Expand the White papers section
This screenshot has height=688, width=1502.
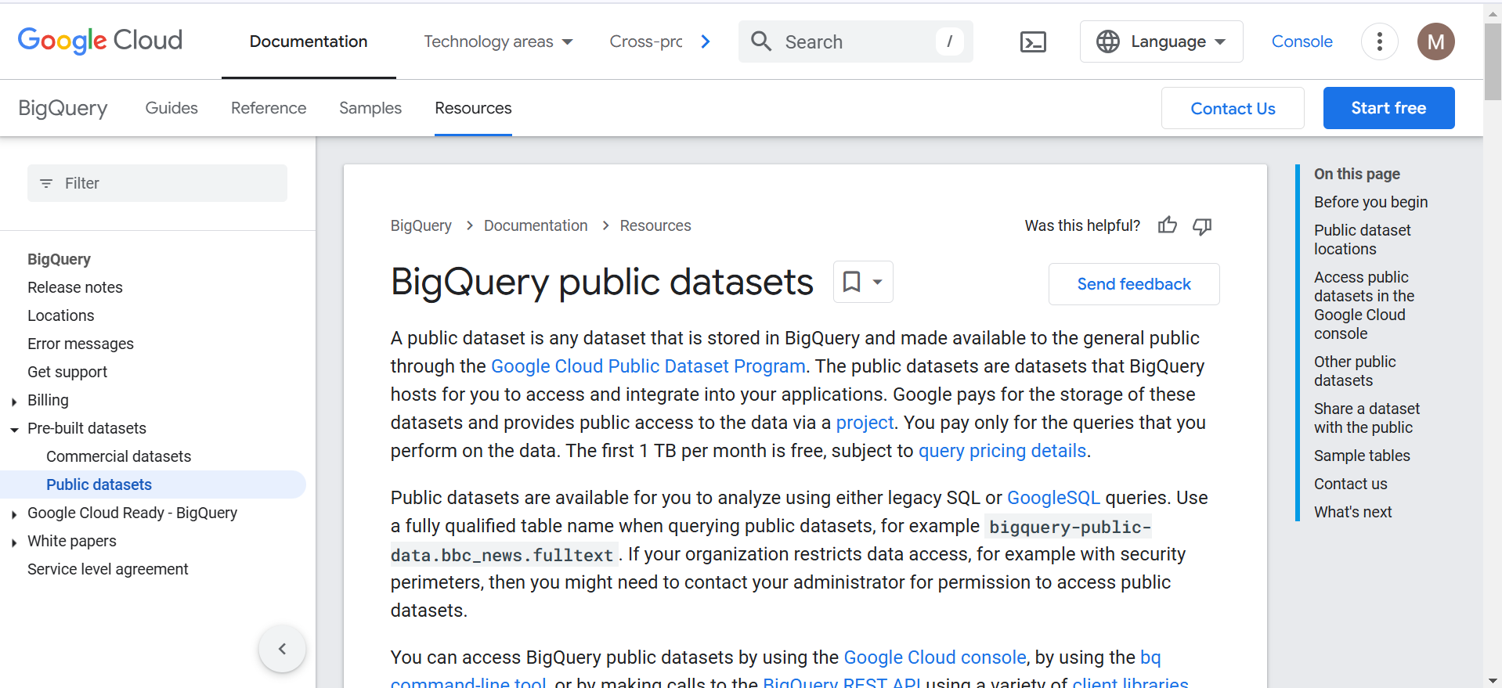[x=14, y=542]
